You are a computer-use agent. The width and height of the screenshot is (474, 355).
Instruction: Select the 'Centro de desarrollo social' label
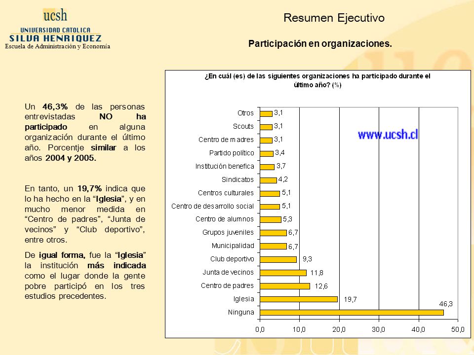(x=212, y=206)
